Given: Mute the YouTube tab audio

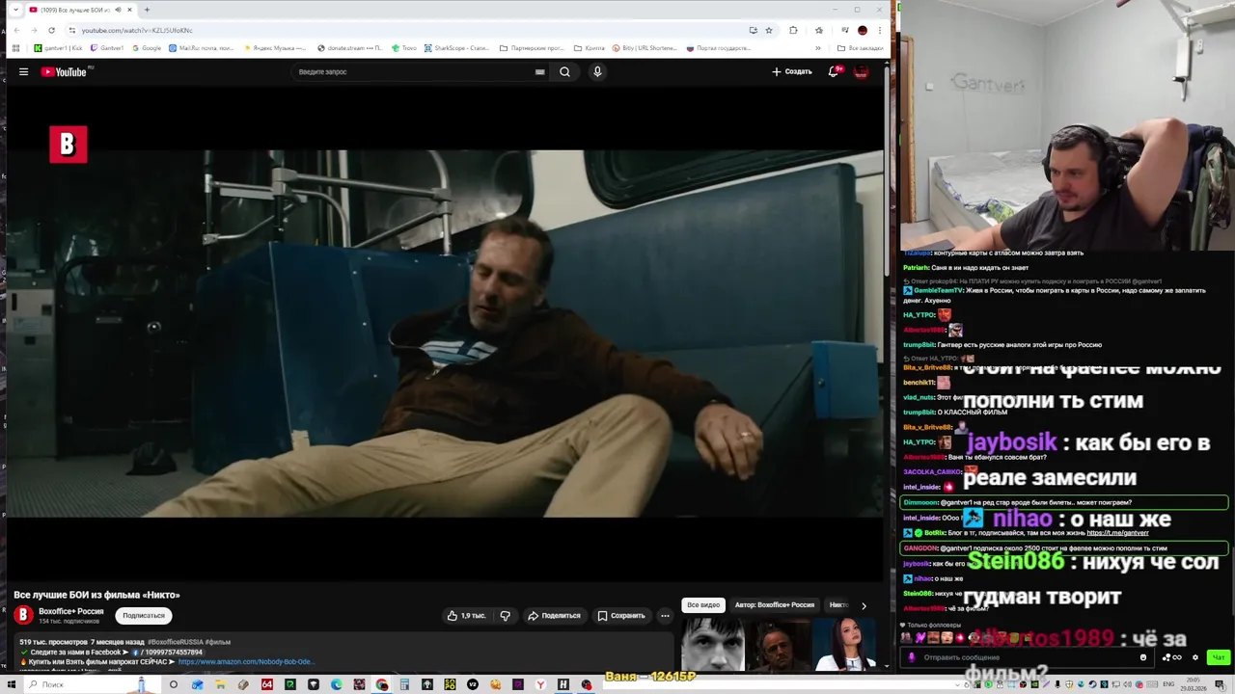Looking at the screenshot, I should (119, 10).
